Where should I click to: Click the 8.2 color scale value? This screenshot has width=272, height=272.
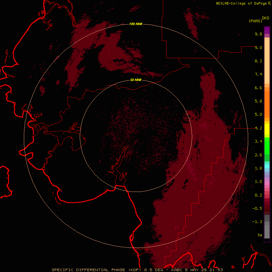pos(258,61)
